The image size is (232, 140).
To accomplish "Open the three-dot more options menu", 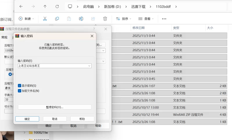I will (164, 19).
